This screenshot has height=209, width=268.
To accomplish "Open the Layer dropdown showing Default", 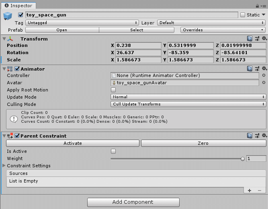I will click(x=211, y=23).
